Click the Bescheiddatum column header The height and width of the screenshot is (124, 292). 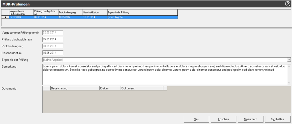pos(94,13)
